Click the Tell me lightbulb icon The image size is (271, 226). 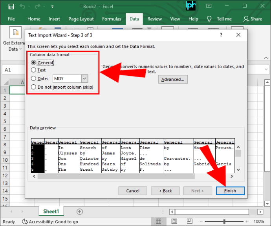(209, 19)
